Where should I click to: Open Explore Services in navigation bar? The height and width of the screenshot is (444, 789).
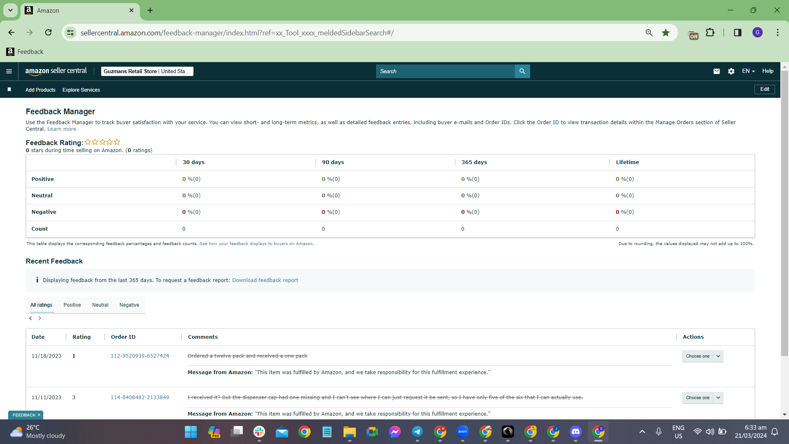click(81, 90)
